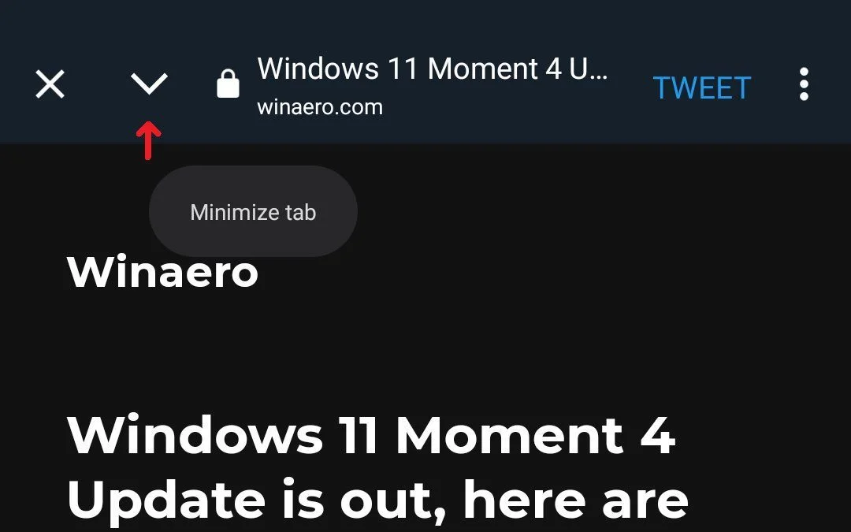
Task: Collapse the tab via the chevron dropdown arrow
Action: (149, 84)
